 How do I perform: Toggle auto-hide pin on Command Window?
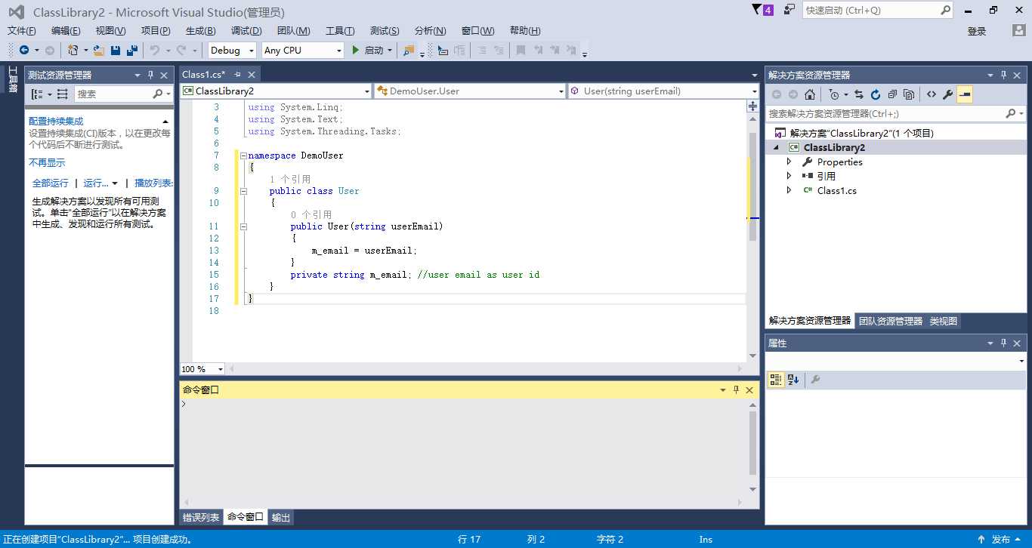pos(736,389)
